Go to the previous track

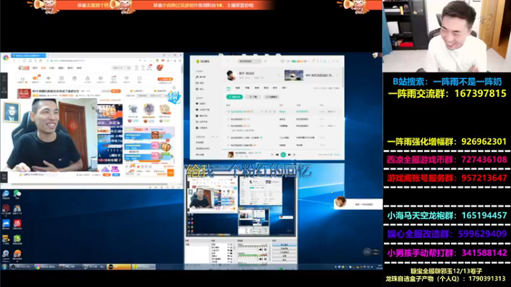point(277,155)
